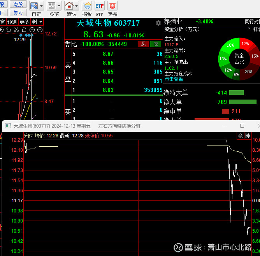This screenshot has width=260, height=256.
Task: Minimize the 天域生物 intraday window
Action: pyautogui.click(x=225, y=126)
